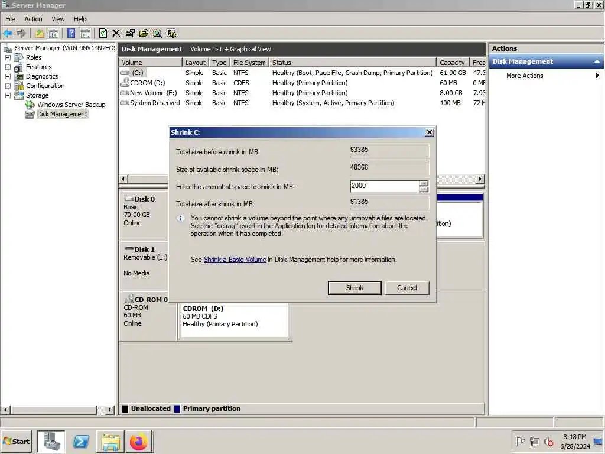Open Windows Explorer from the taskbar
This screenshot has height=454, width=605.
pos(110,441)
